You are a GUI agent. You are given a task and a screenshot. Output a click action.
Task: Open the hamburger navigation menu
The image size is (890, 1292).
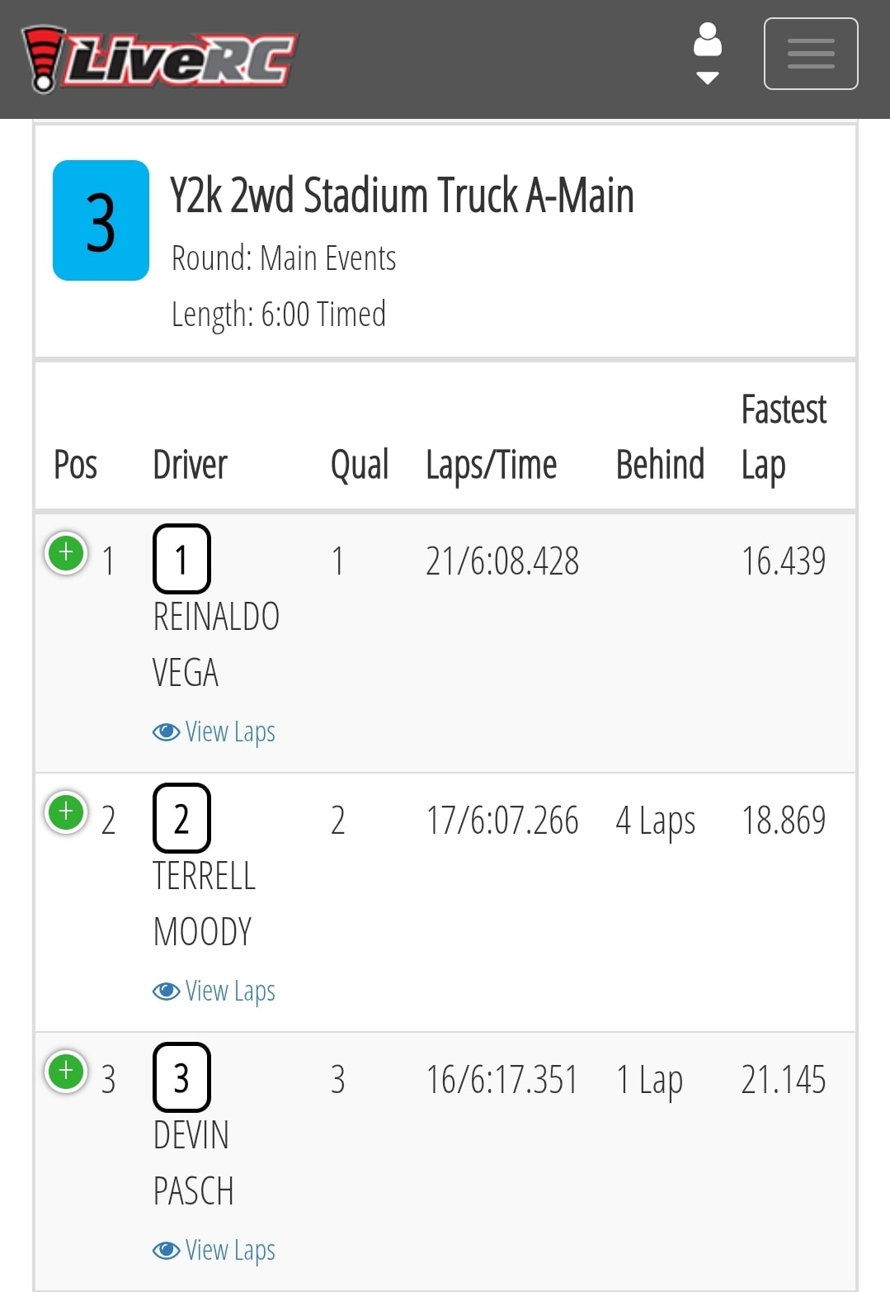pos(811,54)
